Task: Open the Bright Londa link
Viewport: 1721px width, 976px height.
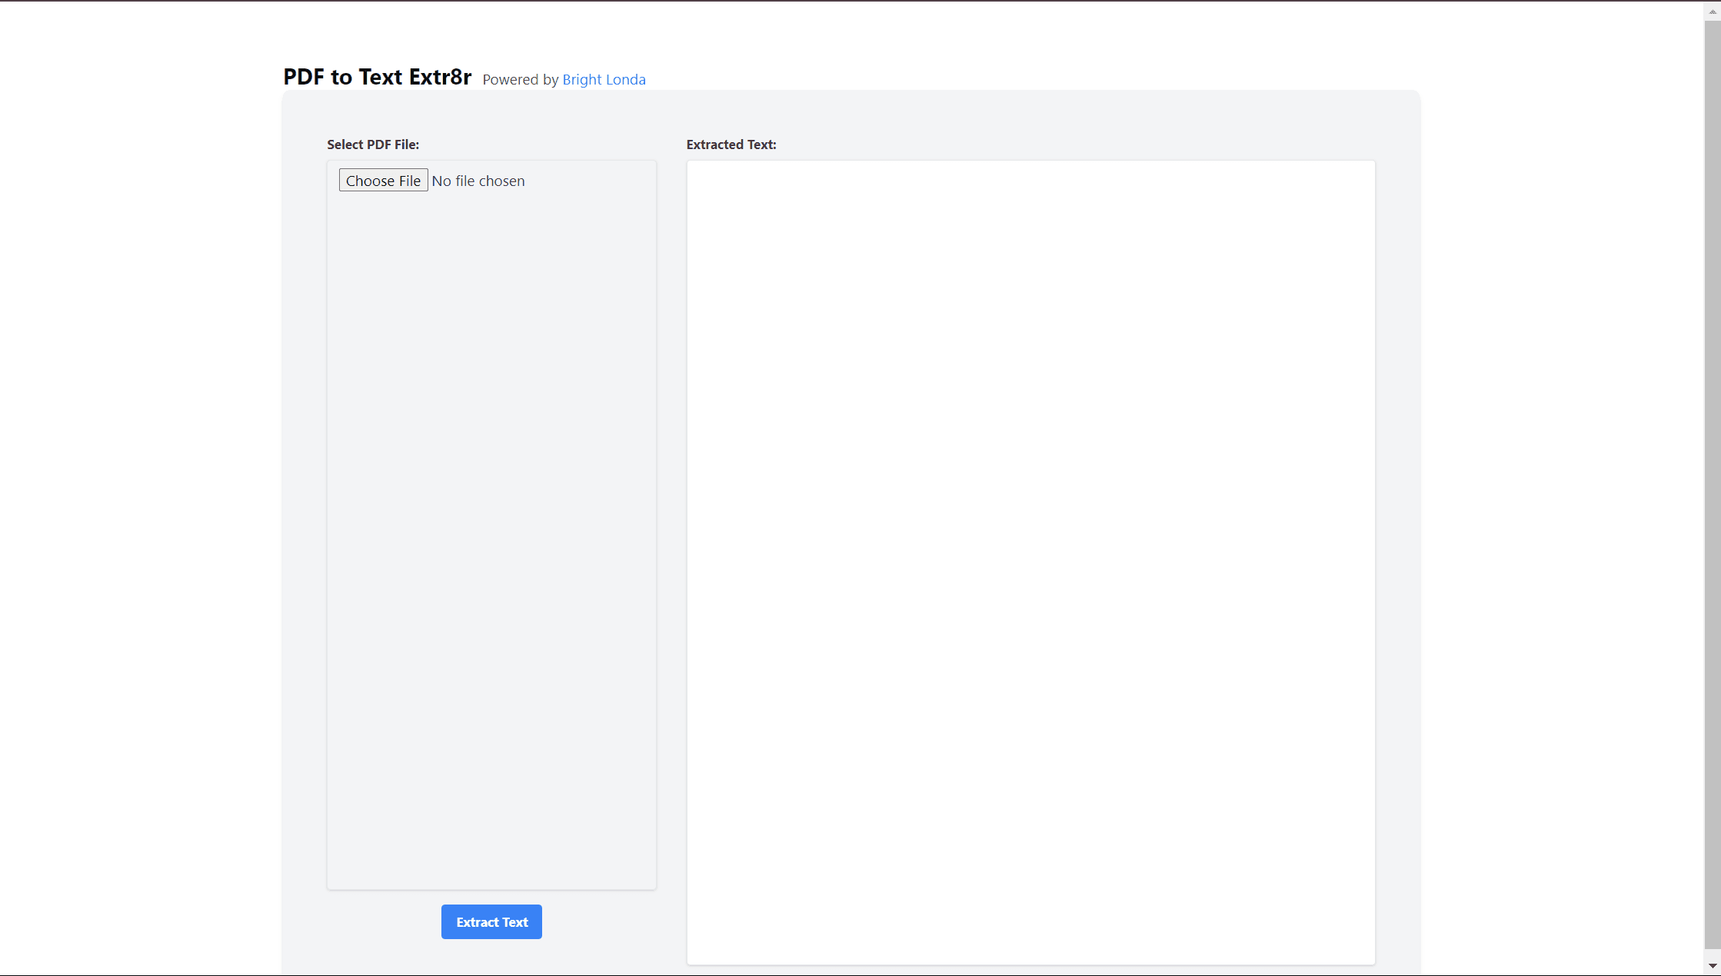Action: point(604,79)
